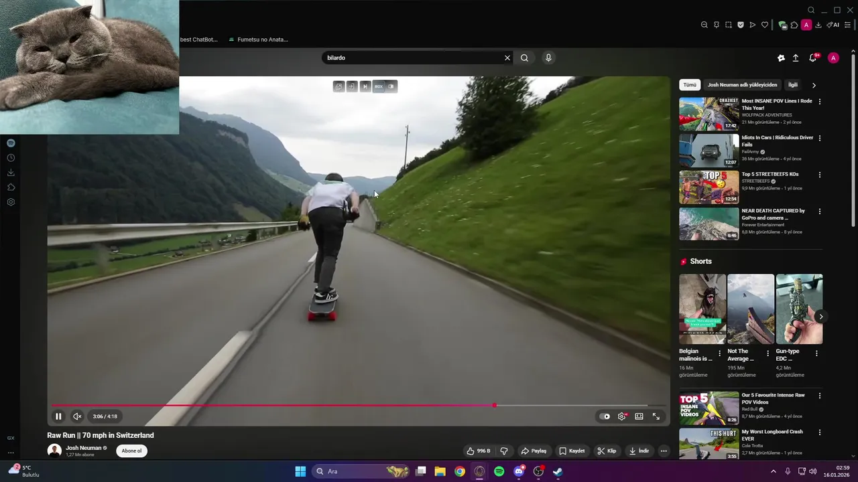
Task: Download the video with İndir
Action: click(639, 451)
